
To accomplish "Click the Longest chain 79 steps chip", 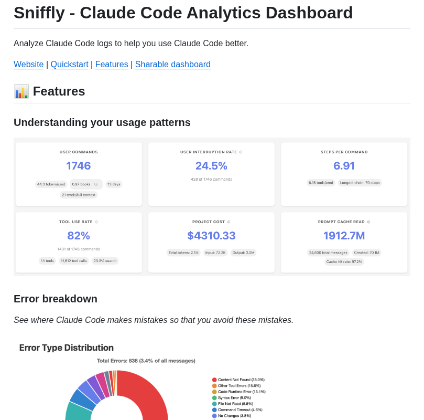I will tap(360, 183).
